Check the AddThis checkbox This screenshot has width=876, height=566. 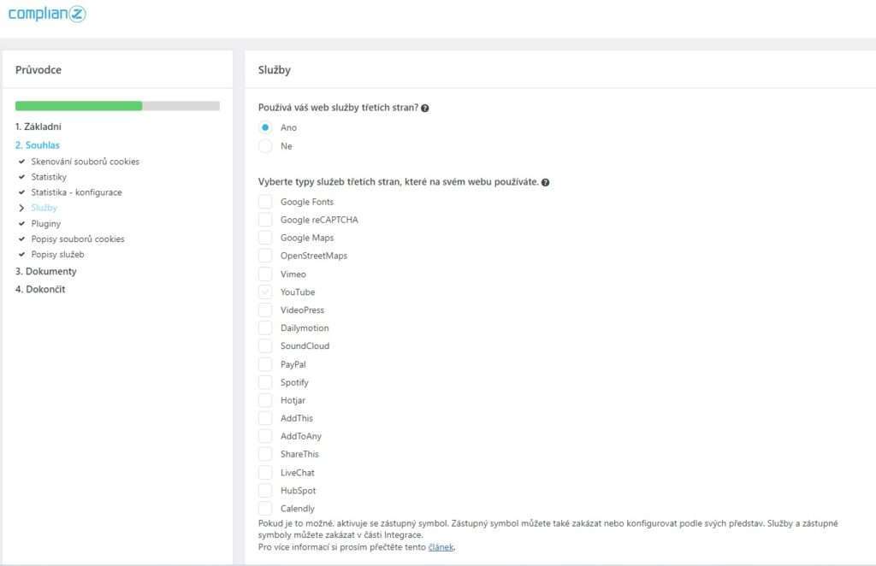pyautogui.click(x=265, y=418)
